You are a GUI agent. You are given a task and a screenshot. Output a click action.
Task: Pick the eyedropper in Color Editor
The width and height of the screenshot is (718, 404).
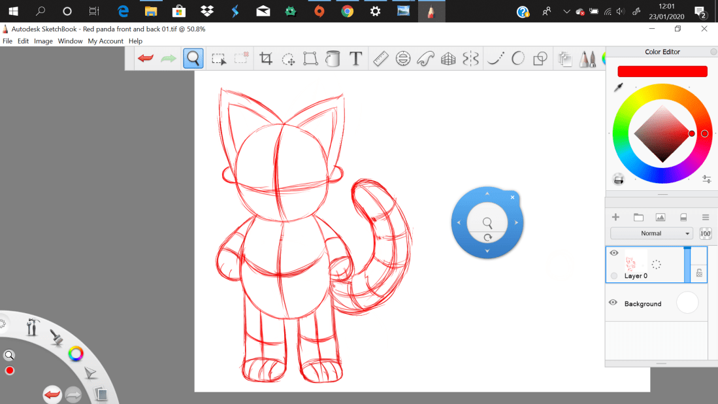[618, 88]
